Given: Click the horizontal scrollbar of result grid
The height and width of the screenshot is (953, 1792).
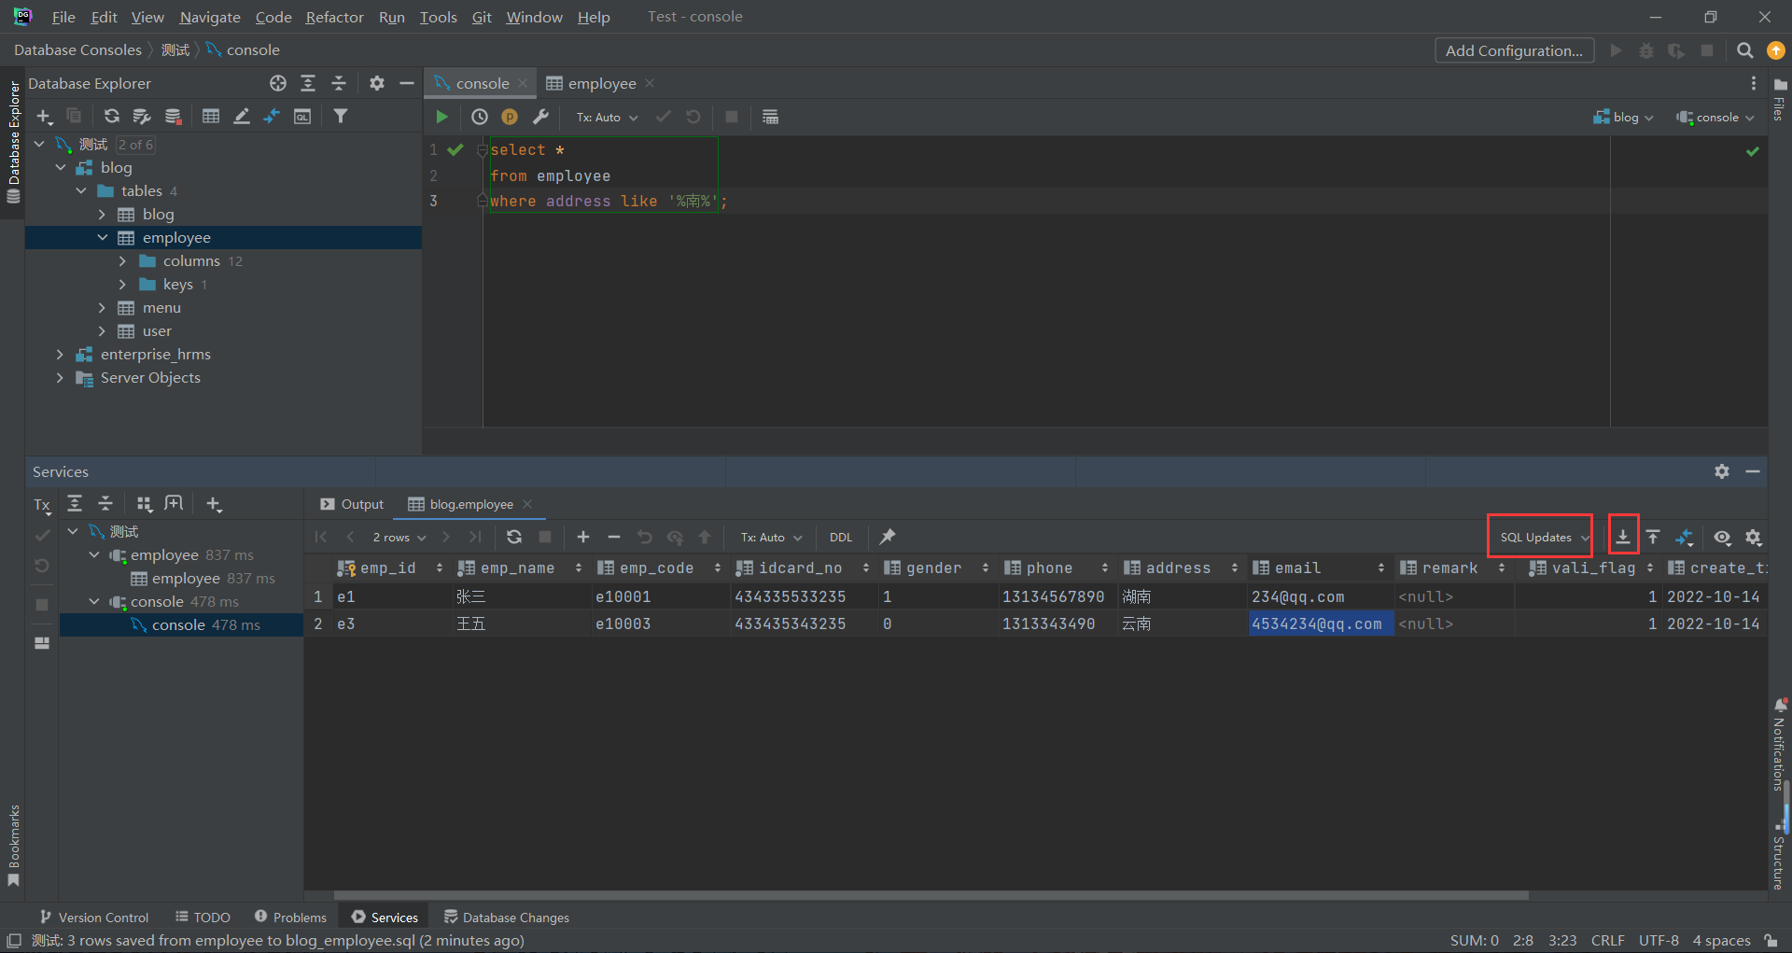Looking at the screenshot, I should (x=931, y=894).
